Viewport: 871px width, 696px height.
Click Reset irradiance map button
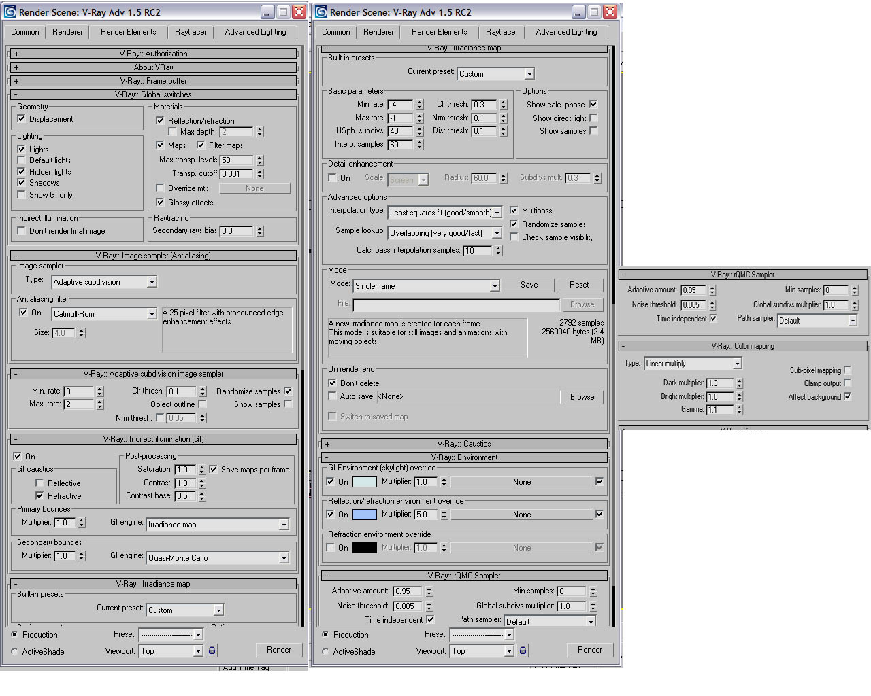pyautogui.click(x=579, y=285)
